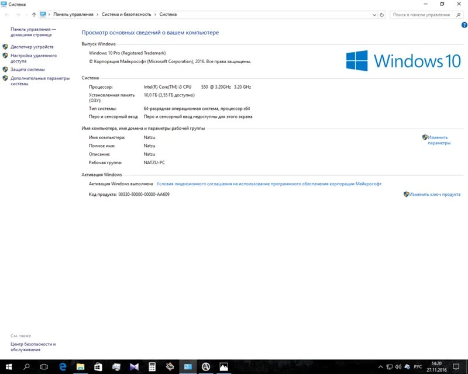Click shield icon next to Изменить ключ продукта
The height and width of the screenshot is (374, 468).
(406, 194)
